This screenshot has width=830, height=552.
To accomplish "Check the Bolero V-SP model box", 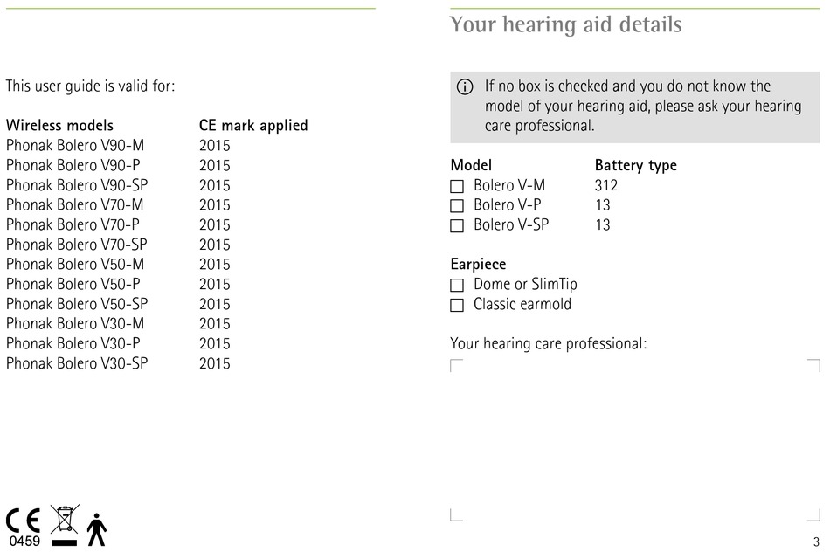I will point(457,226).
